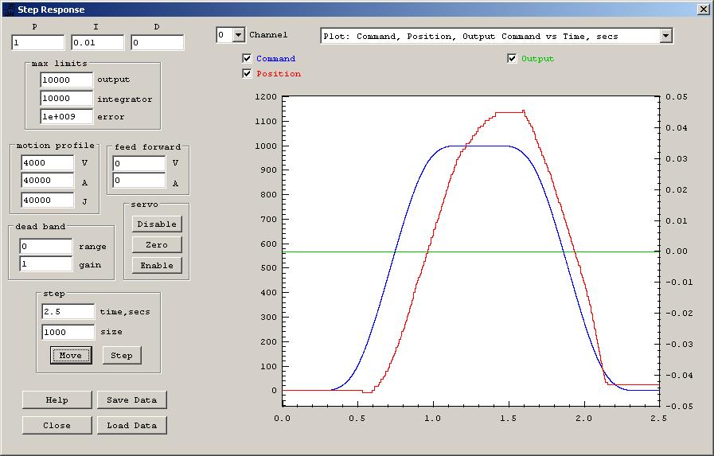Screen dimensions: 714x456
Task: Click the Step Response title bar icon
Action: [x=8, y=9]
